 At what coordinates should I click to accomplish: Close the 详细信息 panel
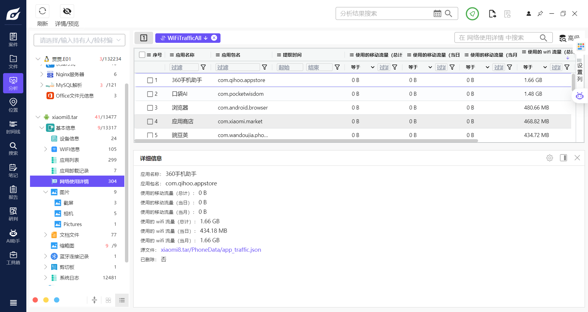577,158
